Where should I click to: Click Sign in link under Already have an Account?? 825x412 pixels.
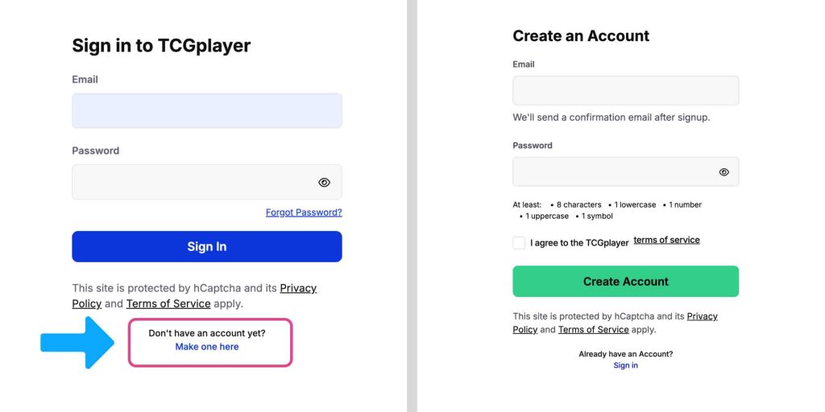(625, 365)
